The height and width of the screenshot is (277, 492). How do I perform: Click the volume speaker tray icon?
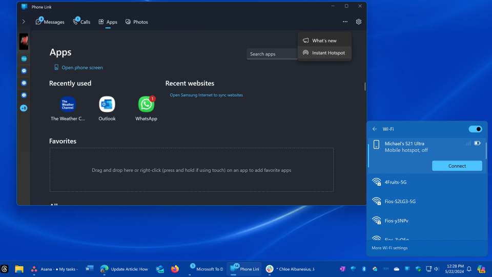coord(437,269)
